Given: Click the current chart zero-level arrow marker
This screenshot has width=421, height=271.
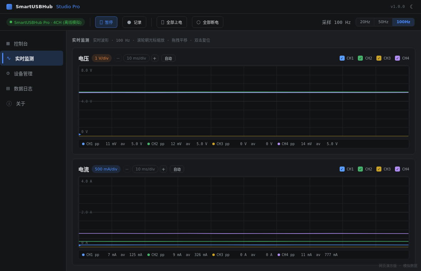Looking at the screenshot, I should click(80, 245).
